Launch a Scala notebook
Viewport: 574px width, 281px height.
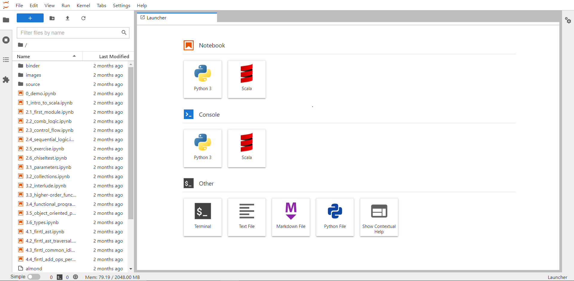point(247,79)
